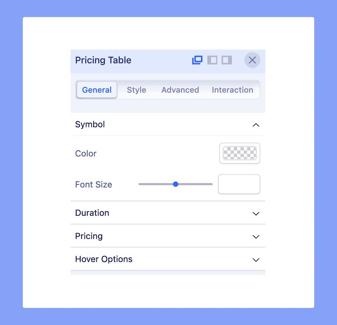Open the Style tab
This screenshot has height=325, width=337.
tap(136, 90)
